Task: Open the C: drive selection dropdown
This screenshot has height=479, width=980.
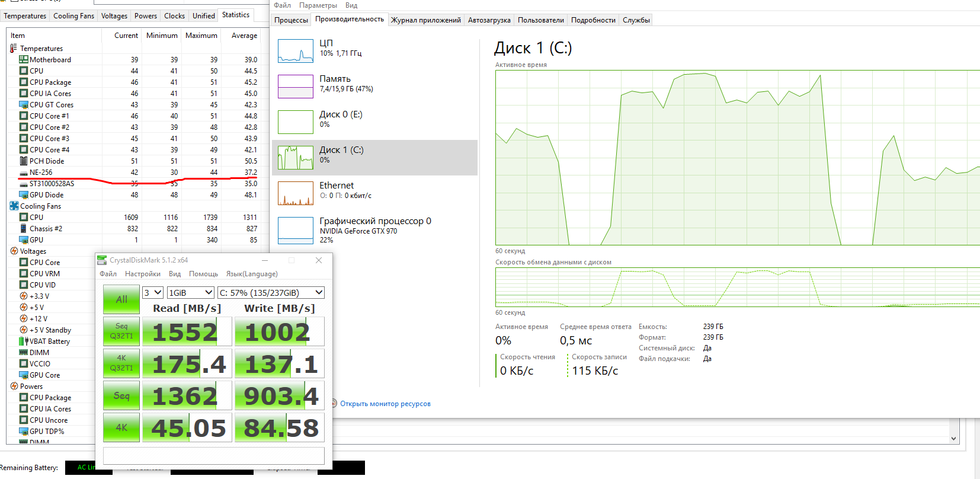Action: pyautogui.click(x=271, y=292)
